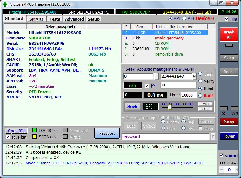The image size is (241, 178).
Task: Select the Bad! radio option
Action: 200,96
